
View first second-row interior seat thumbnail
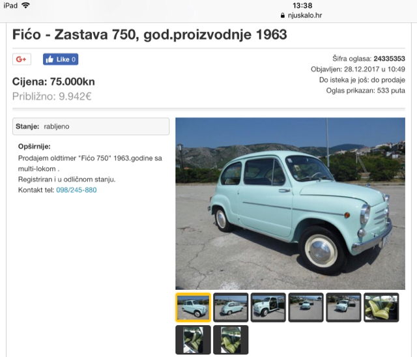pos(193,339)
